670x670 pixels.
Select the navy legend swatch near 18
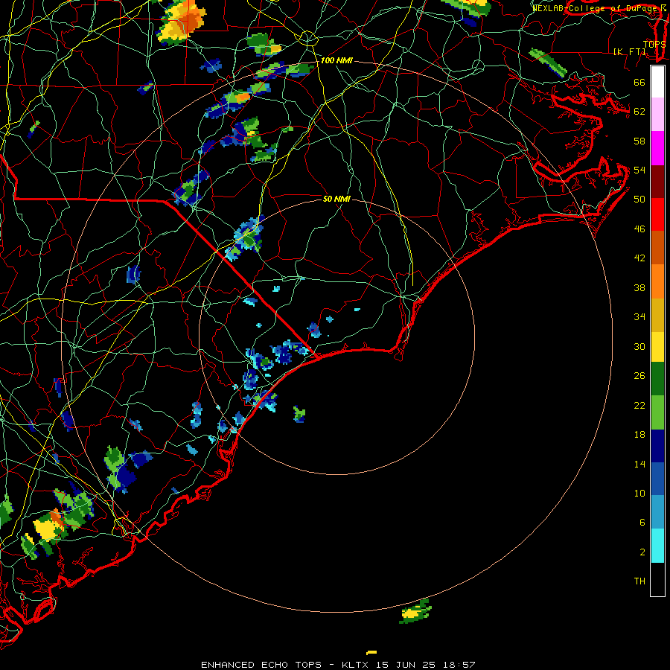(657, 446)
